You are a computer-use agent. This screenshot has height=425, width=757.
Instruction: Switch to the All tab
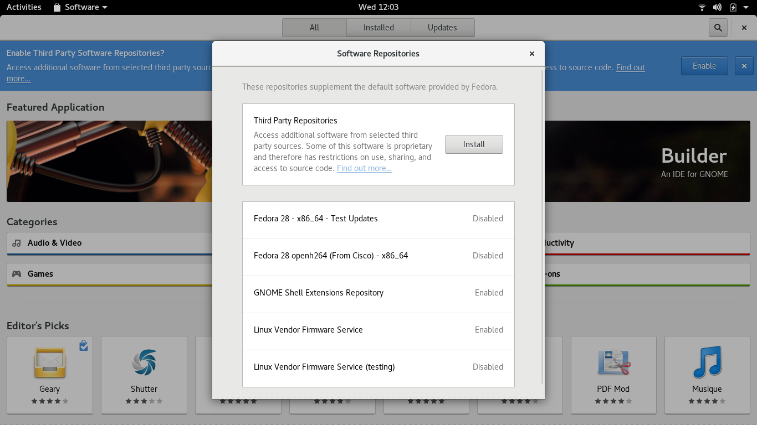pos(314,28)
